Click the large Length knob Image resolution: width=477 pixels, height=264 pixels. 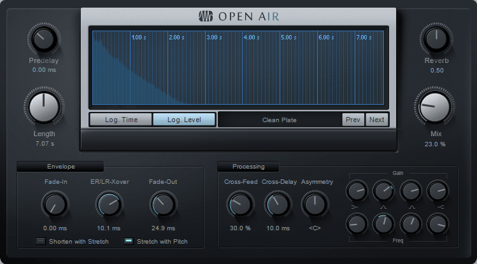[x=44, y=107]
